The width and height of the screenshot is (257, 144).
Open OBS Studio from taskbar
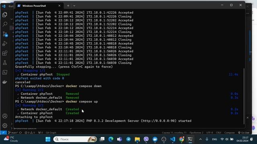tap(164, 139)
